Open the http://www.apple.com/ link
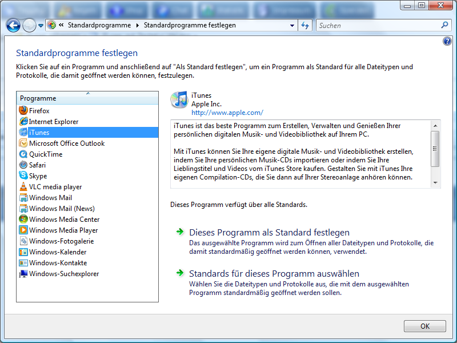The height and width of the screenshot is (343, 457). [227, 113]
